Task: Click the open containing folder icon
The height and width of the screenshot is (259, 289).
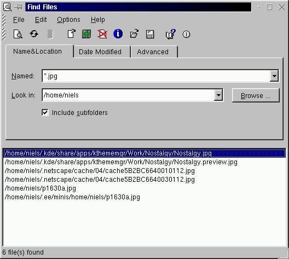Action: point(134,34)
